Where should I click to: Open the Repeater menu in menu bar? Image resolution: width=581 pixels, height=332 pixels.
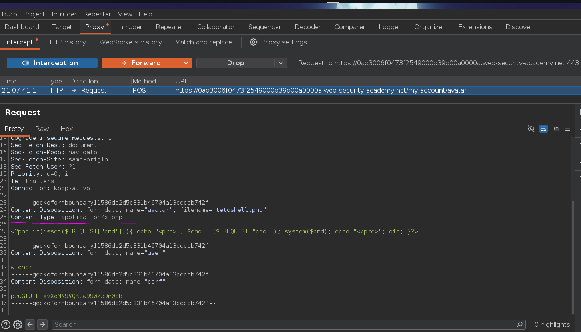click(97, 14)
